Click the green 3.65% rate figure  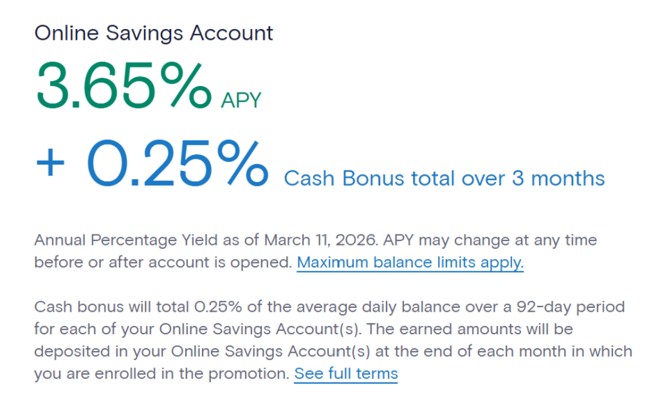click(123, 87)
